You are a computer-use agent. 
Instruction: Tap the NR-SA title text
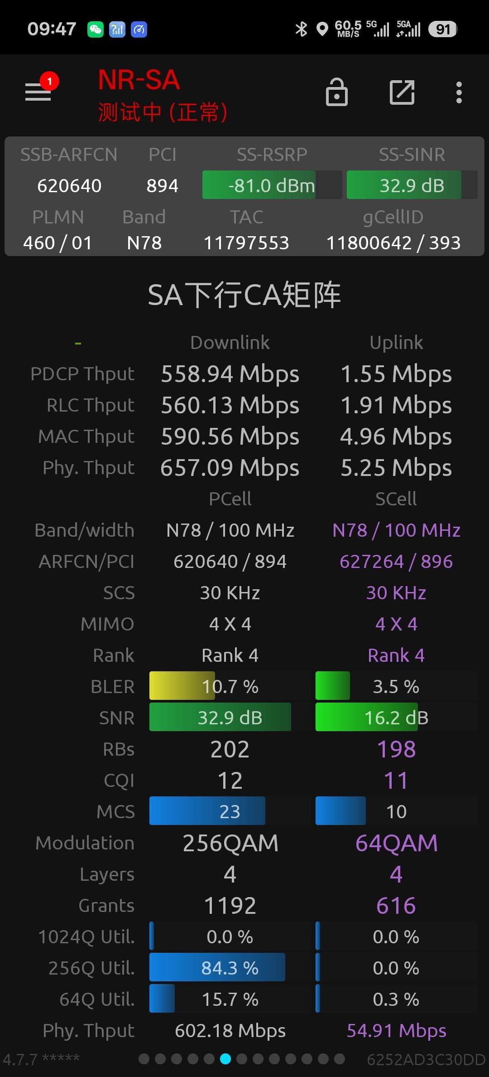coord(139,80)
